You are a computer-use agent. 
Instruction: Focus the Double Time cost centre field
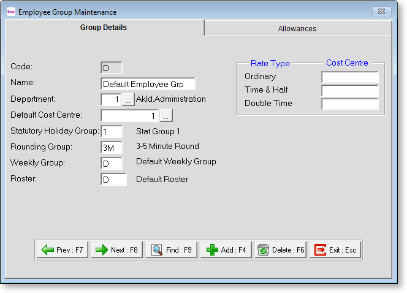(349, 104)
